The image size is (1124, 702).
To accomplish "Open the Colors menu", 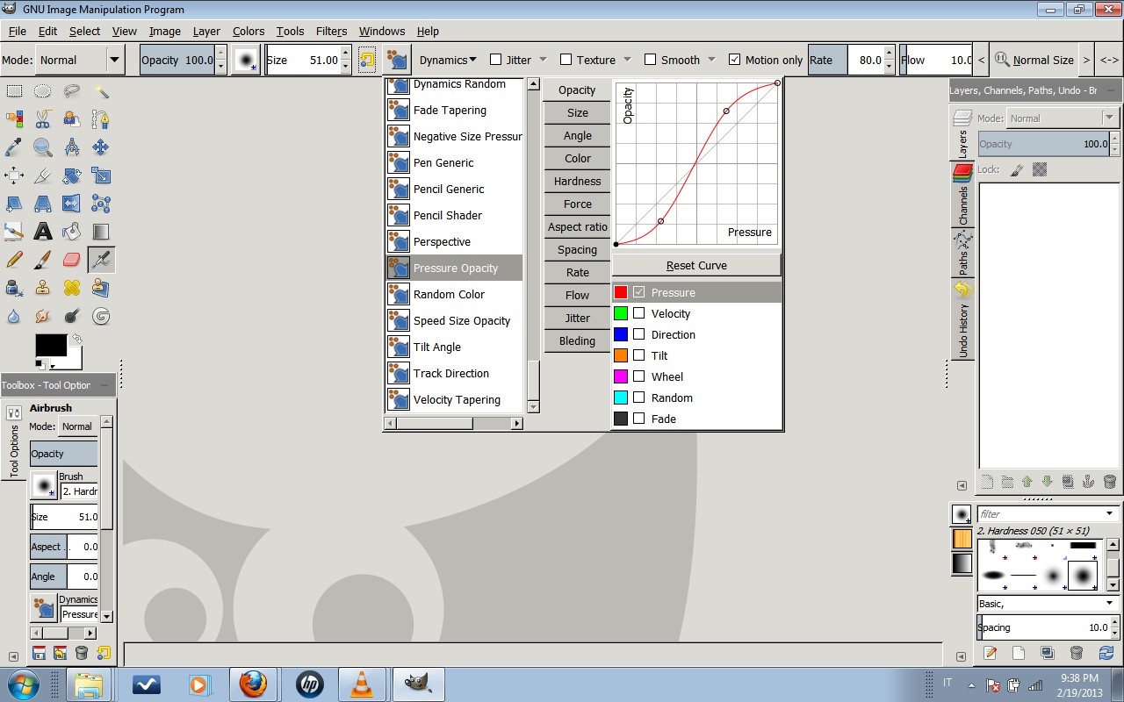I will pyautogui.click(x=249, y=31).
